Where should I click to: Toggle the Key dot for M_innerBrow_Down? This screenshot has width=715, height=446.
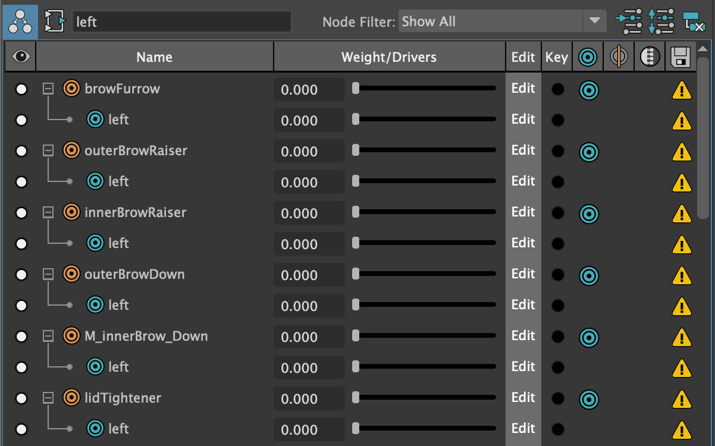click(x=557, y=337)
